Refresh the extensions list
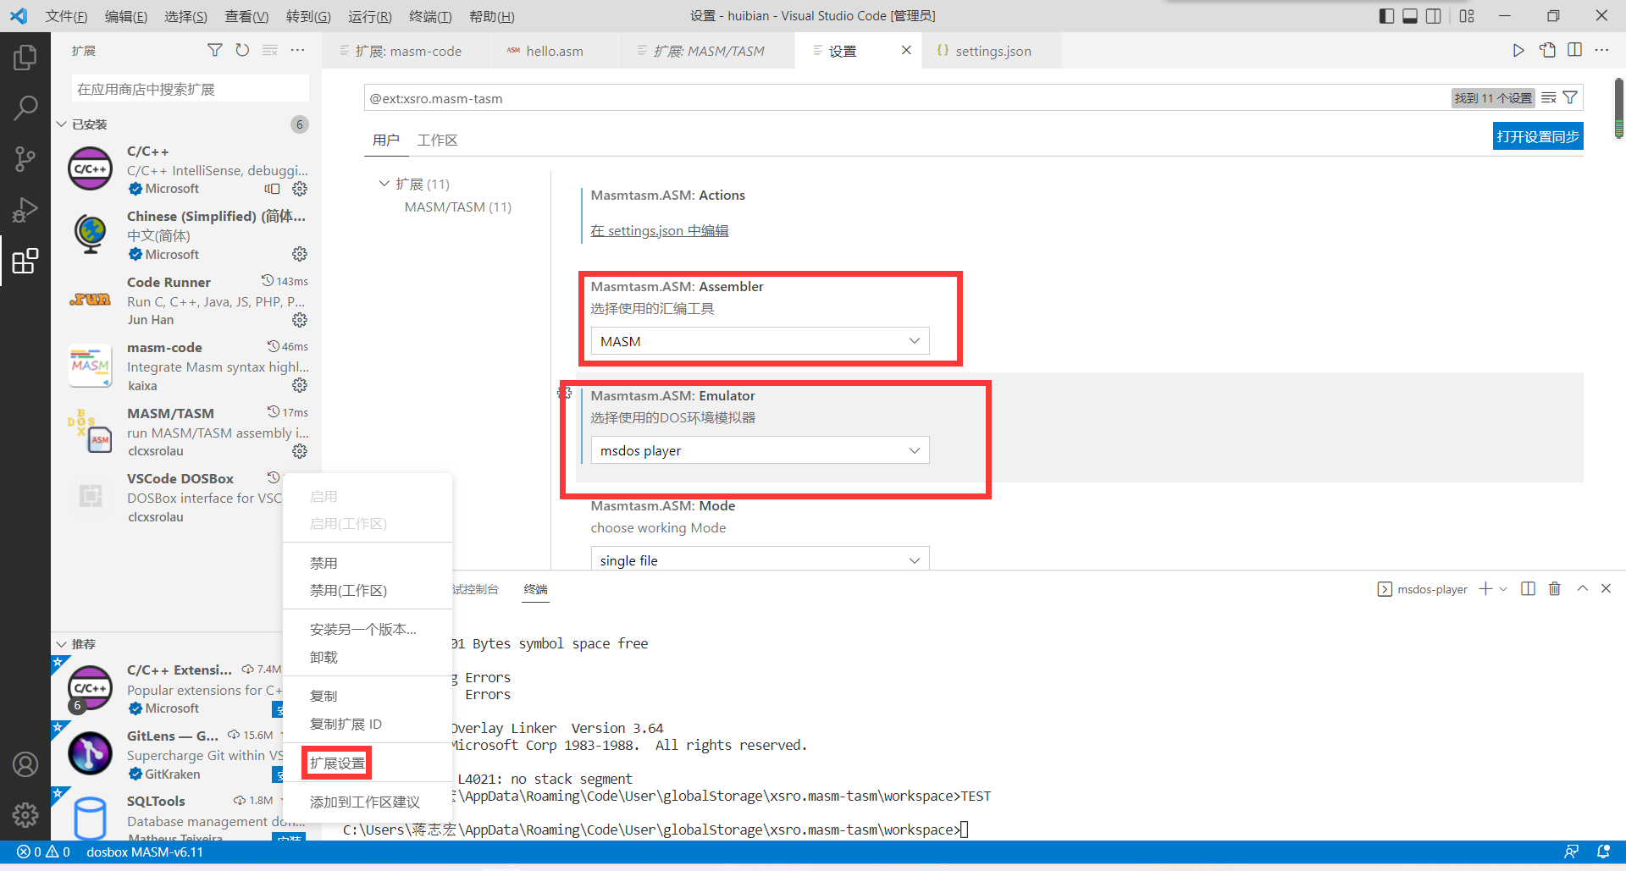Screen dimensions: 1626x871 click(x=242, y=51)
